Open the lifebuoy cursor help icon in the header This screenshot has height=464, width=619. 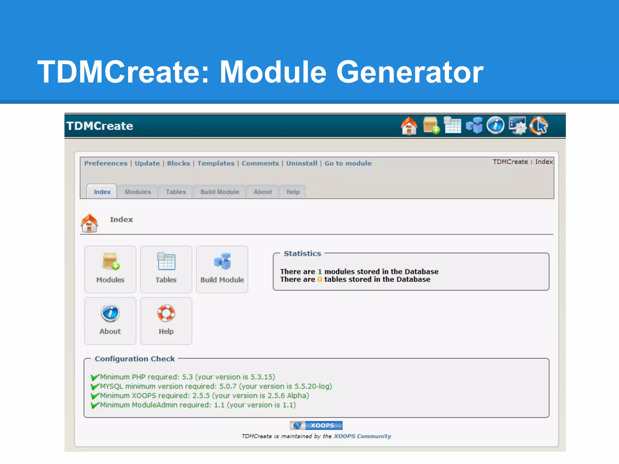click(539, 126)
